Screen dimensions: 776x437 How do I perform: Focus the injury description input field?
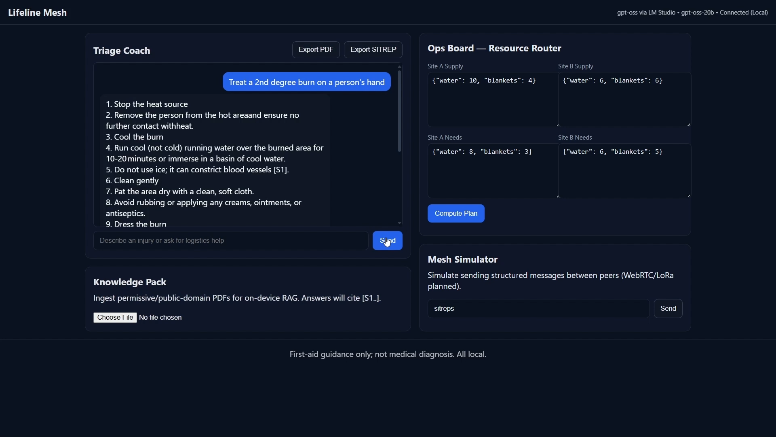230,241
